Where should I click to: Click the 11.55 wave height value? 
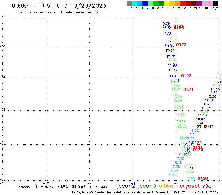pos(215,89)
